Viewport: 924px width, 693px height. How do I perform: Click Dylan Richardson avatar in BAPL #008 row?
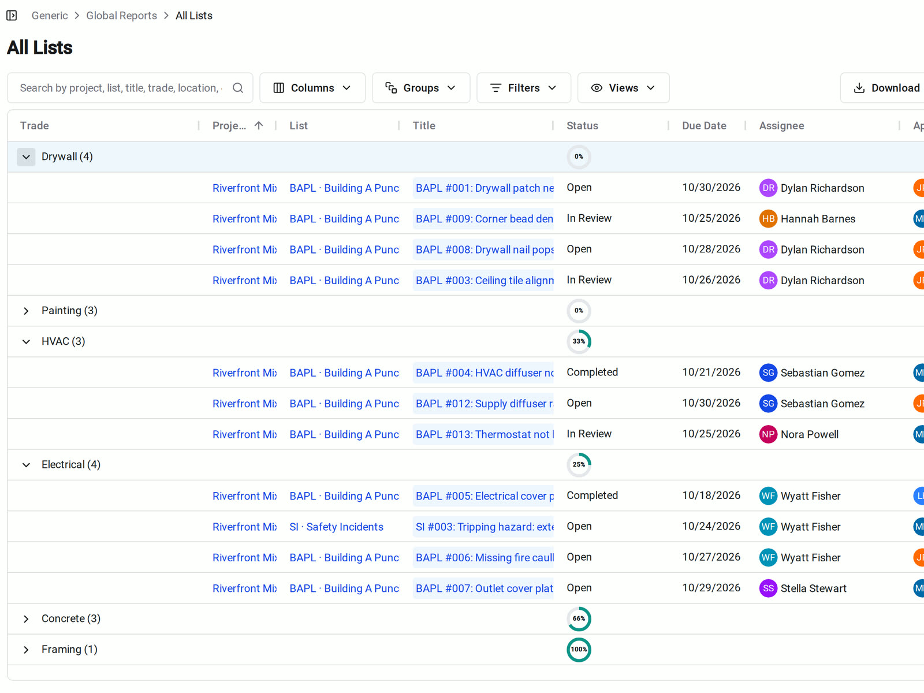(x=768, y=249)
